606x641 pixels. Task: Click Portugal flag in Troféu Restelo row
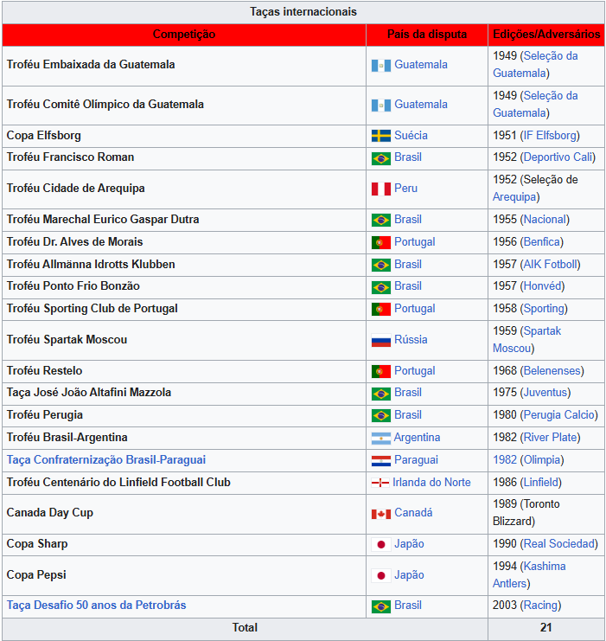pyautogui.click(x=381, y=372)
